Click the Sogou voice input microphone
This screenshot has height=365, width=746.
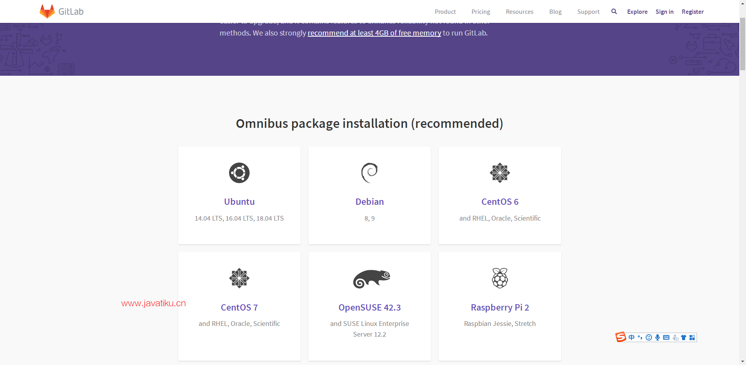point(658,337)
